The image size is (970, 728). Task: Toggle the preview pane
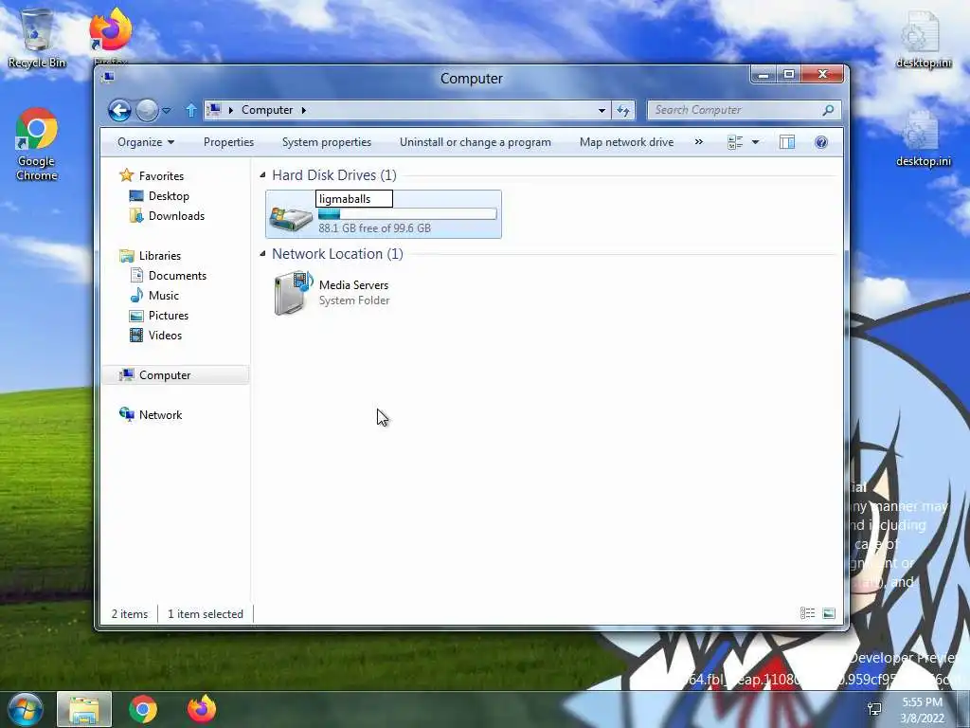(x=787, y=142)
